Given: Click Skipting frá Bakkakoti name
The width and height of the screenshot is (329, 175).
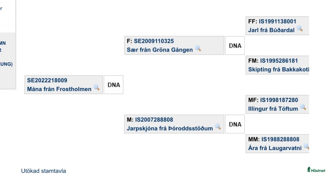Looking at the screenshot, I should pyautogui.click(x=278, y=69).
